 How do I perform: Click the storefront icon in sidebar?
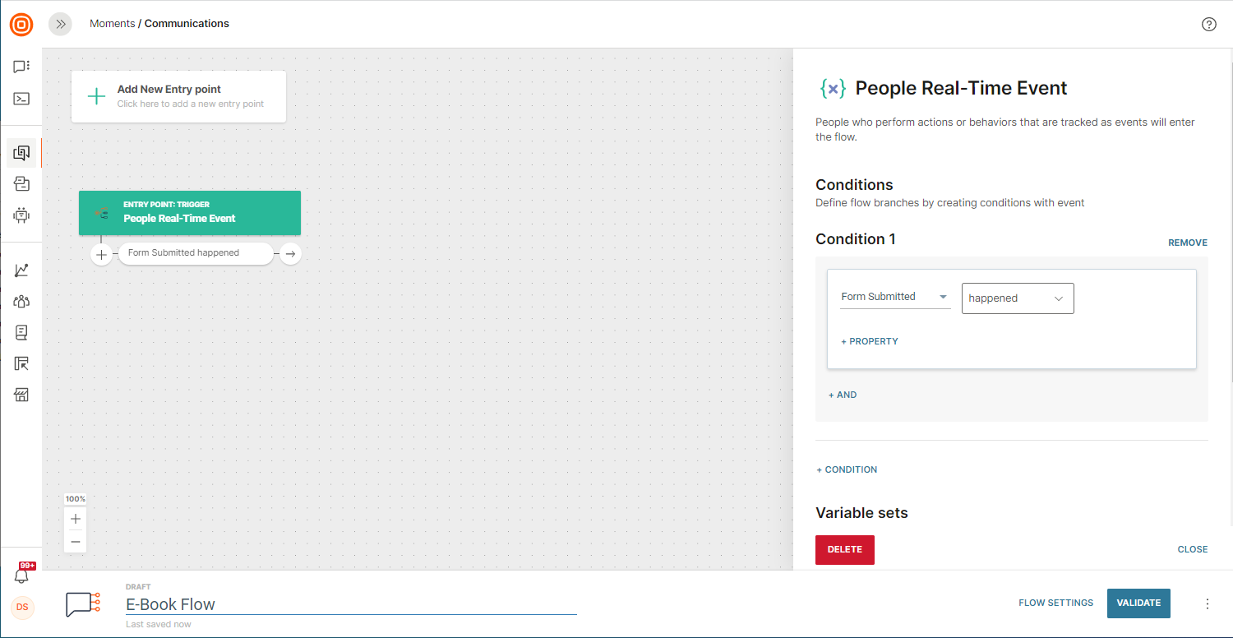point(21,395)
